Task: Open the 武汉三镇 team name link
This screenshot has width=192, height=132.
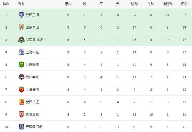Action: [x=32, y=15]
